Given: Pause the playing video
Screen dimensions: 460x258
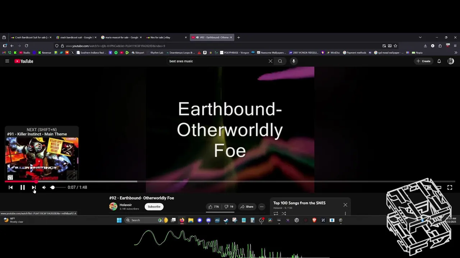Looking at the screenshot, I should (x=22, y=187).
